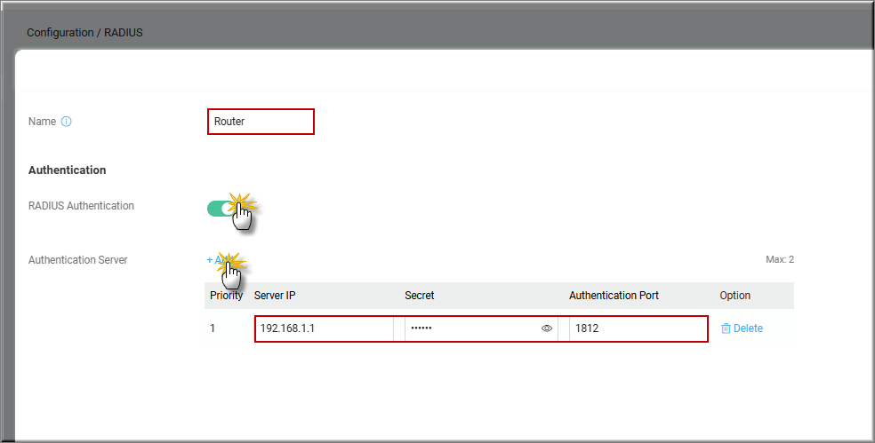This screenshot has height=443, width=875.
Task: Click the trash icon in the Option column
Action: pyautogui.click(x=726, y=328)
